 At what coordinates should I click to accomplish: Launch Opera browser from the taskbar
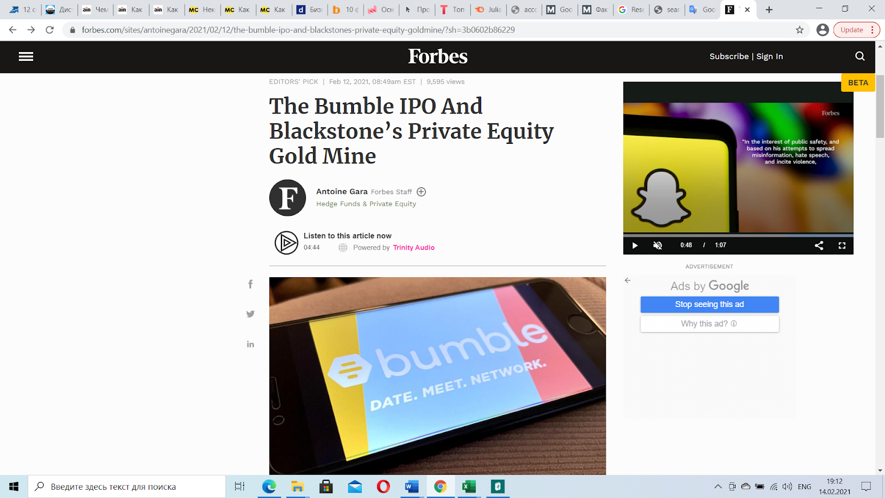(x=383, y=486)
